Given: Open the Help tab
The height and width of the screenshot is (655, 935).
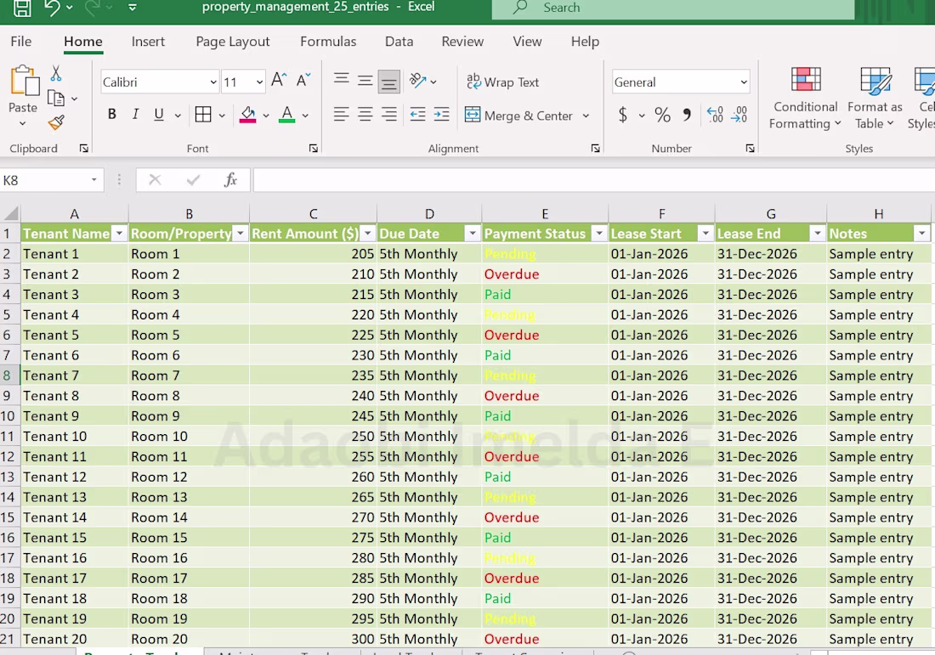Looking at the screenshot, I should pyautogui.click(x=585, y=41).
